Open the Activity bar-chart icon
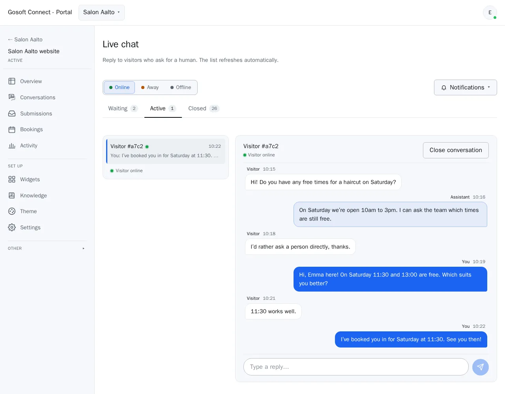Viewport: 505px width, 394px height. point(12,146)
